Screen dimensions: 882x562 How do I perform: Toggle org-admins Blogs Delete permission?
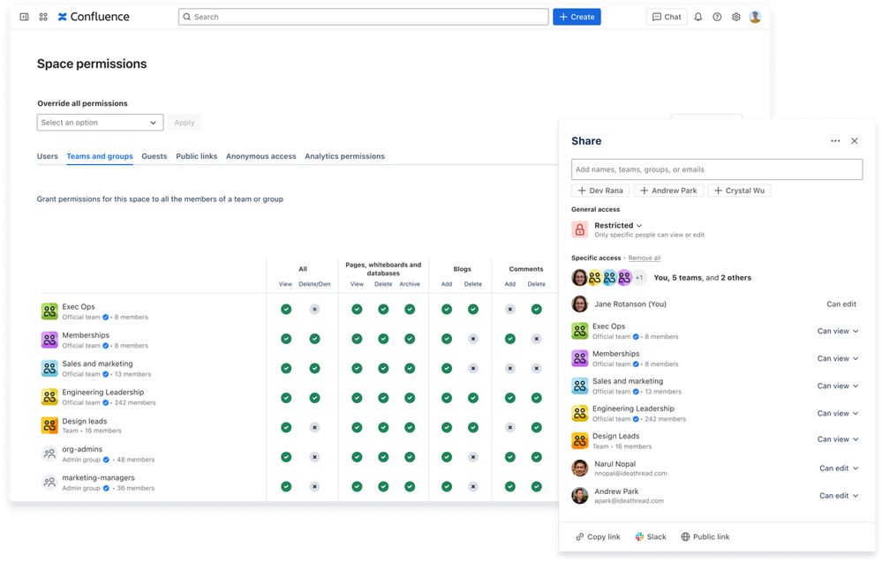pos(473,457)
